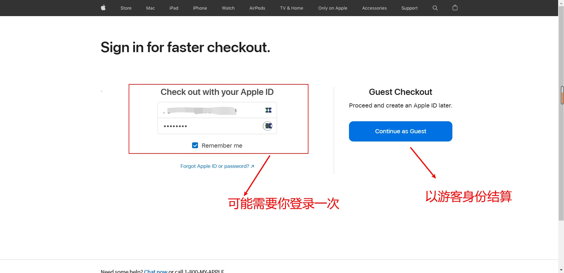This screenshot has width=564, height=273.
Task: Open the Store menu
Action: (126, 8)
